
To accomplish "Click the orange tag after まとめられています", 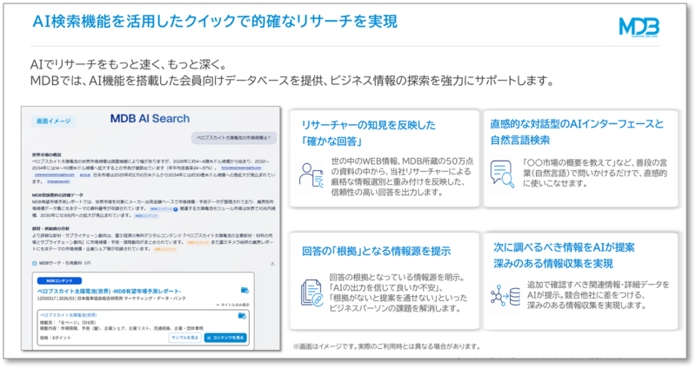I will point(197,243).
